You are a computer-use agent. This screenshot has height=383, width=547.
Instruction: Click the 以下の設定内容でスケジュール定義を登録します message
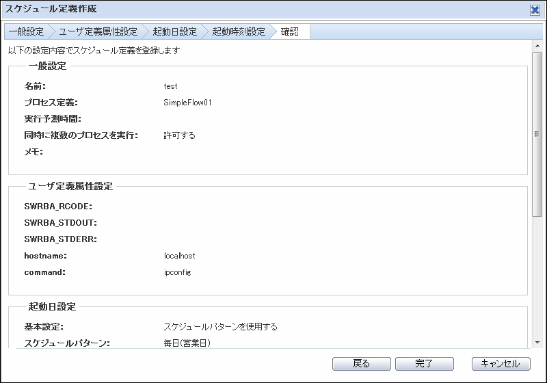[94, 51]
